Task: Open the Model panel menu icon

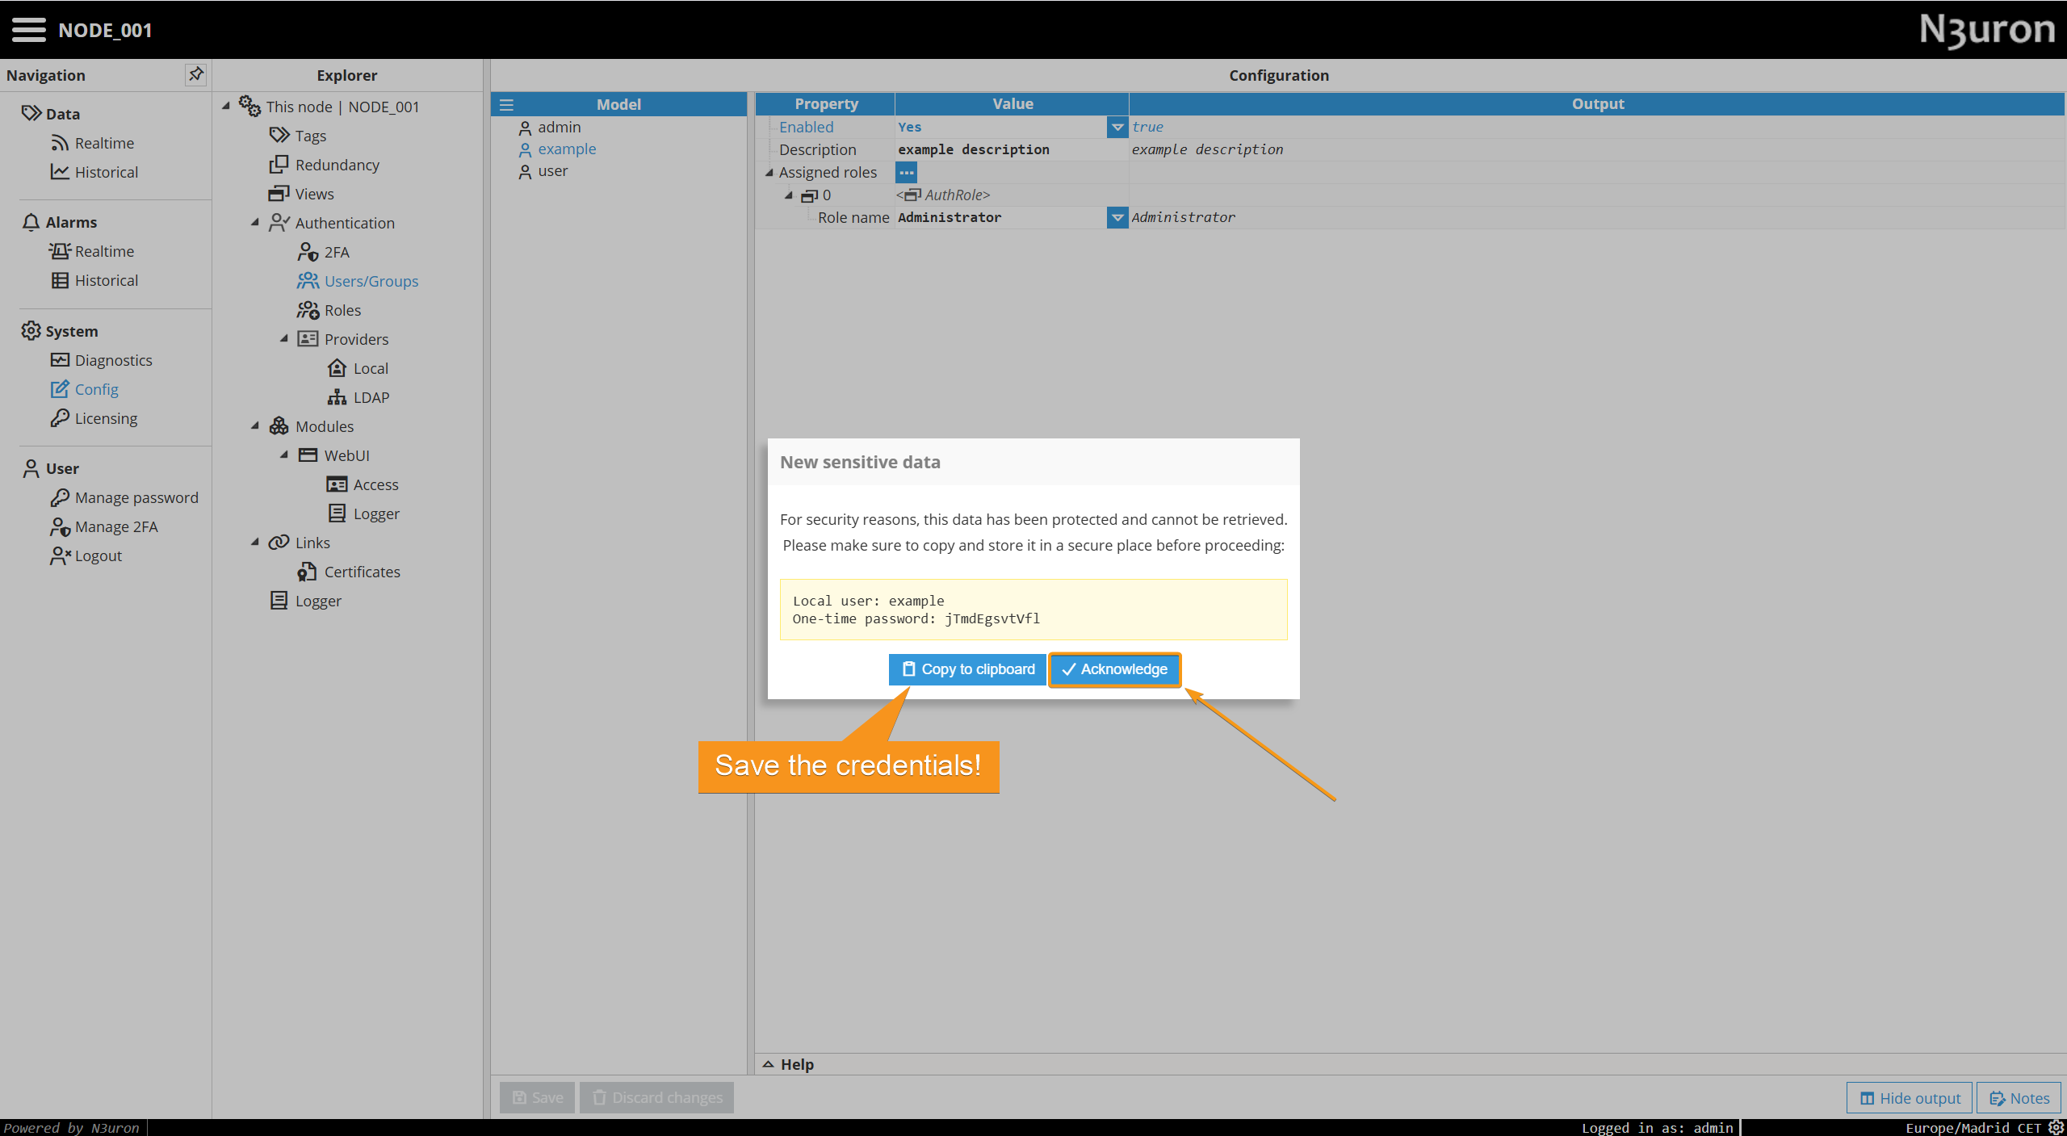Action: [506, 105]
